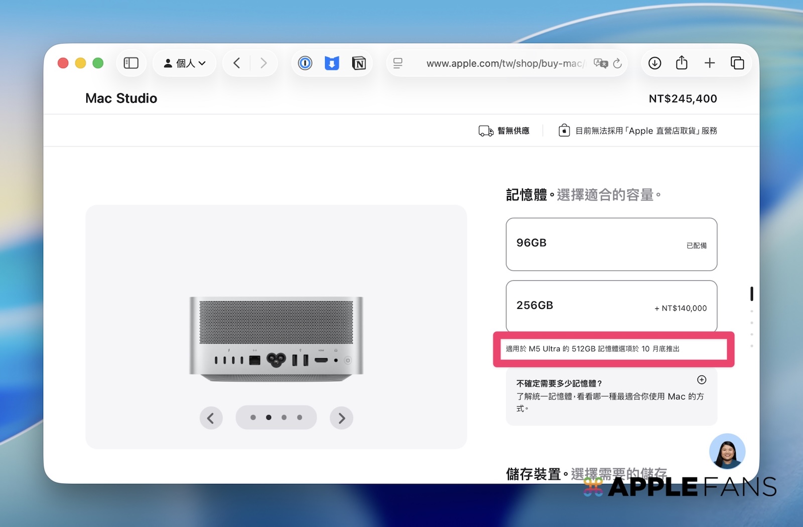Image resolution: width=803 pixels, height=527 pixels.
Task: Reload the current page
Action: tap(618, 63)
